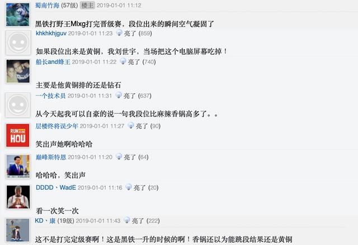This screenshot has width=358, height=245.
Task: Open the original poster 蜀南竹海's avatar
Action: [18, 14]
